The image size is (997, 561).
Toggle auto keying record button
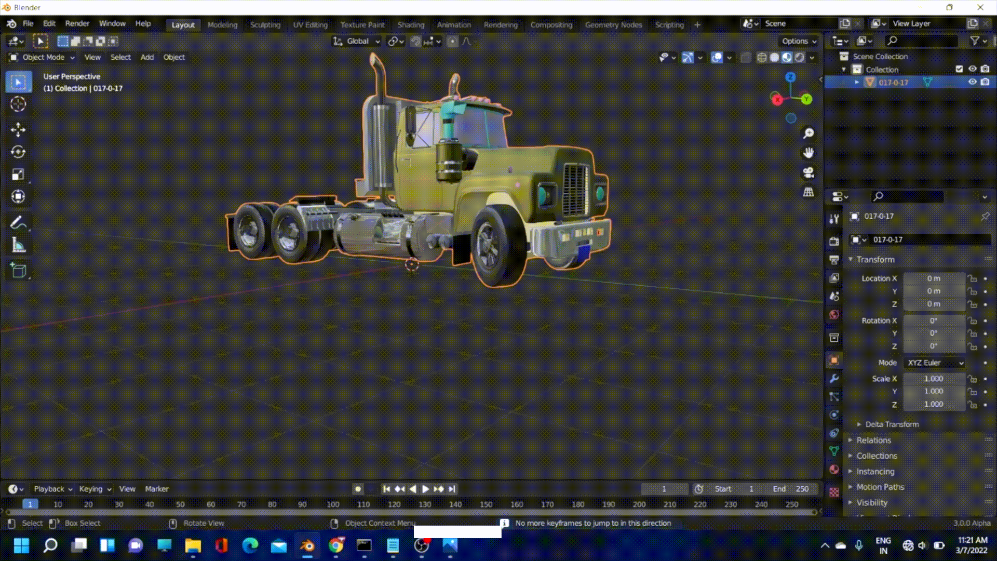(x=358, y=489)
